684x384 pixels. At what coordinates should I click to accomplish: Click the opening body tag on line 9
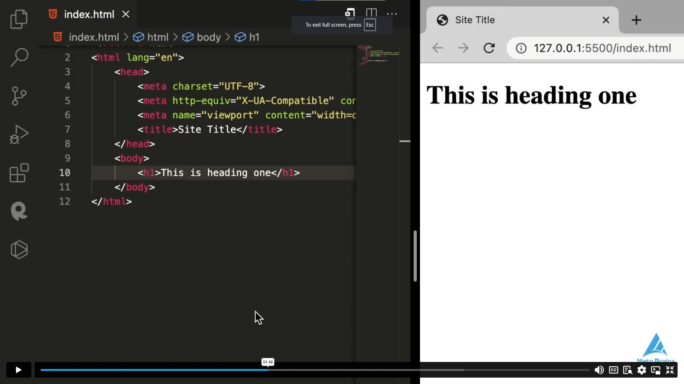[x=132, y=159]
